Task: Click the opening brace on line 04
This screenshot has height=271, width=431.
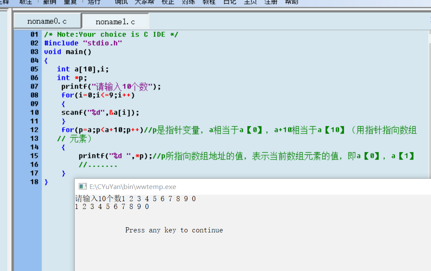Action: (x=46, y=61)
